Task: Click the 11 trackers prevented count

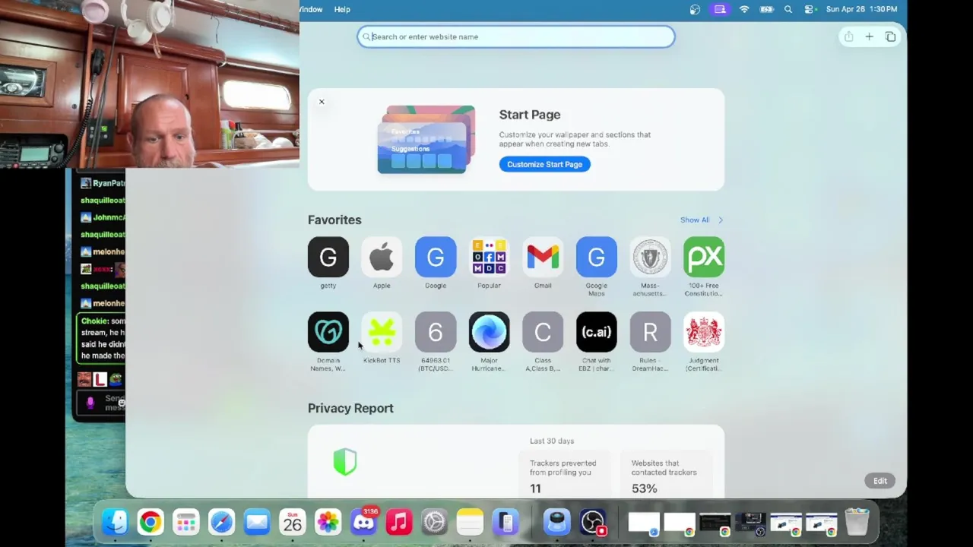Action: (x=535, y=489)
